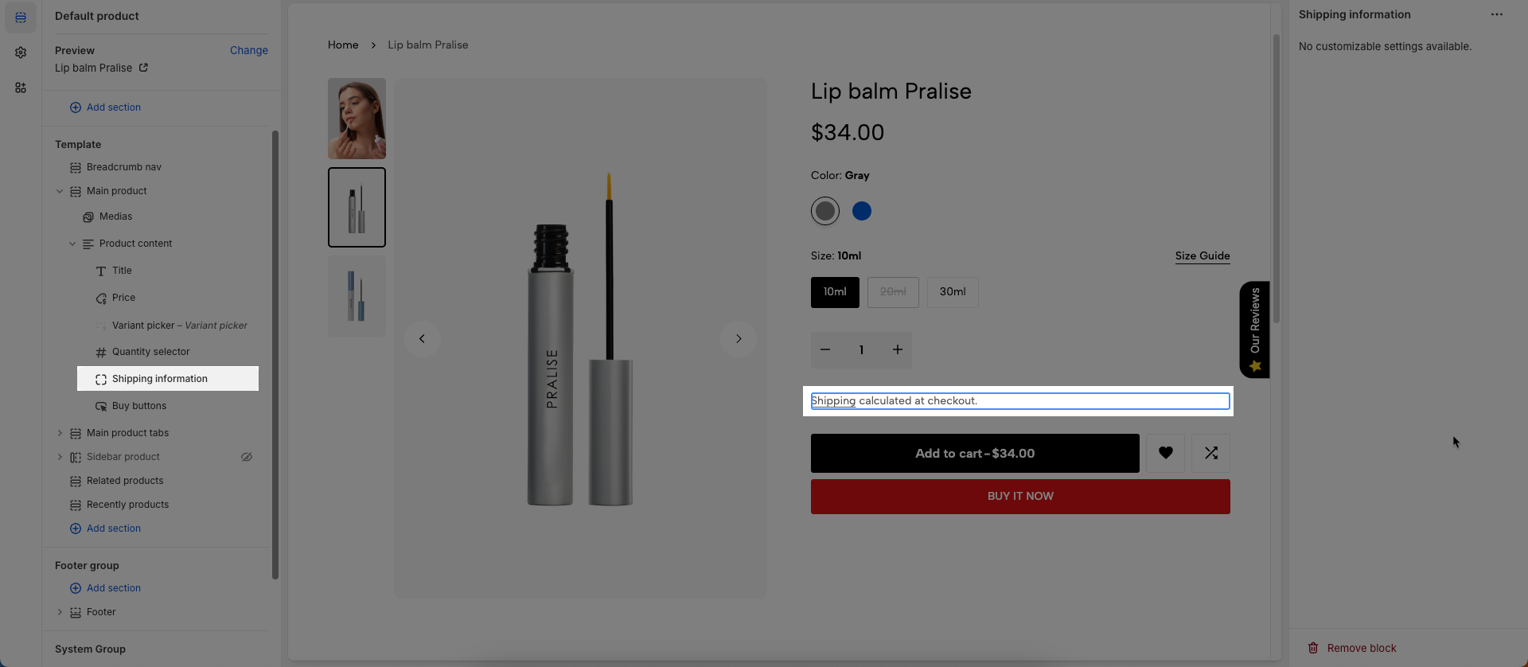The height and width of the screenshot is (667, 1528).
Task: Open the Sections panel icon
Action: point(21,17)
